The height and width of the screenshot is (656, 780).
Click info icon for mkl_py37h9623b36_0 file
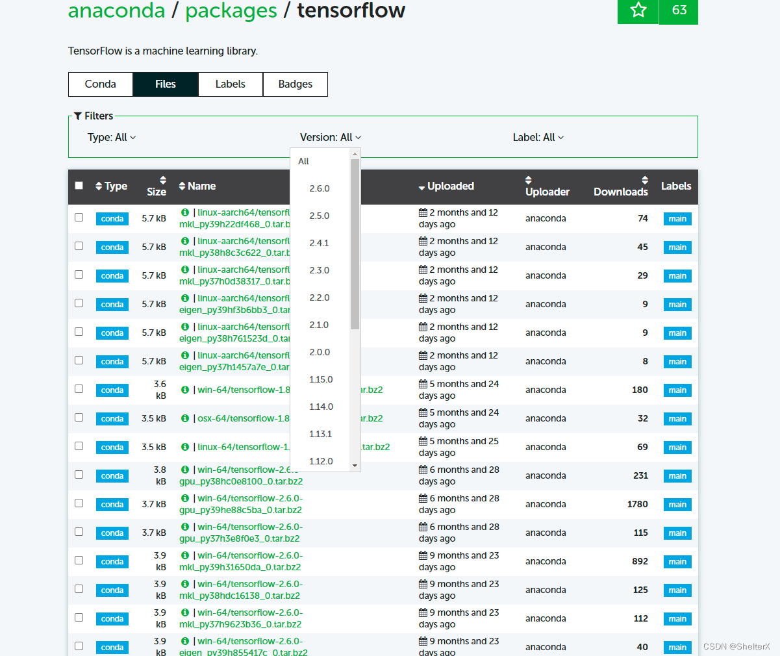(x=185, y=612)
